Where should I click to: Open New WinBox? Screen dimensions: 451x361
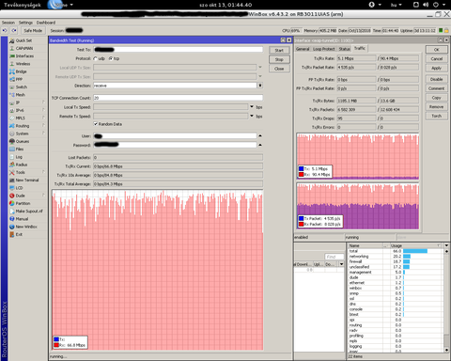[x=26, y=227]
